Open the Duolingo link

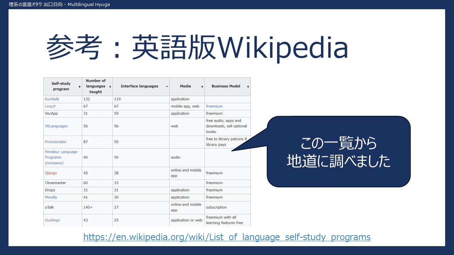tap(52, 220)
